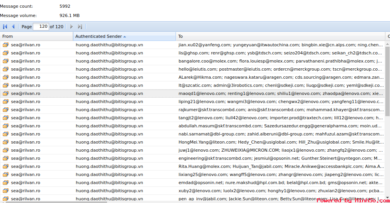390x203 pixels.
Task: Go to next page
Action: (72, 27)
